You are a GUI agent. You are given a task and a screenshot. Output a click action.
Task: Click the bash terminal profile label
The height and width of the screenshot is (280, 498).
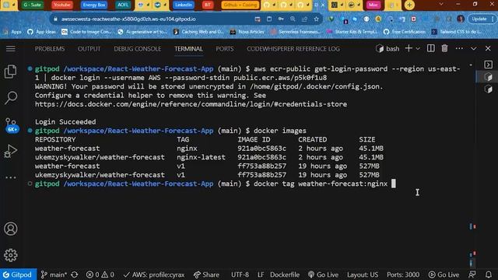(388, 48)
